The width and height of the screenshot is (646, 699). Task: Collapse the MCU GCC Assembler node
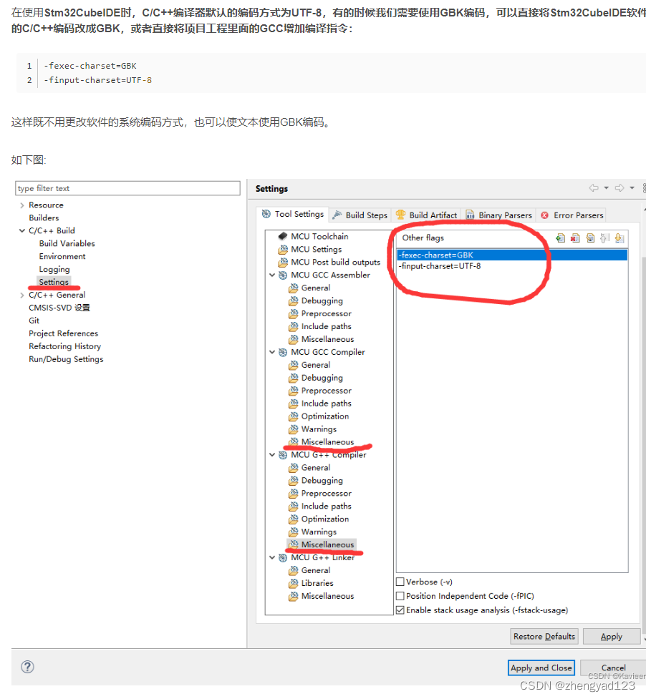tap(272, 274)
